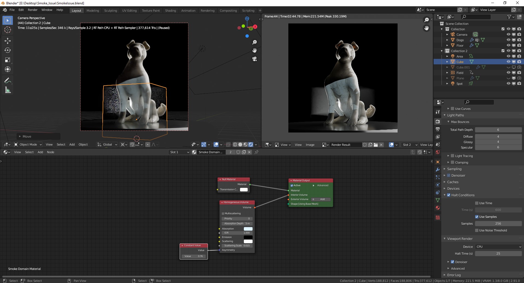524x283 pixels.
Task: Click the Absorption color swatch
Action: coord(248,229)
